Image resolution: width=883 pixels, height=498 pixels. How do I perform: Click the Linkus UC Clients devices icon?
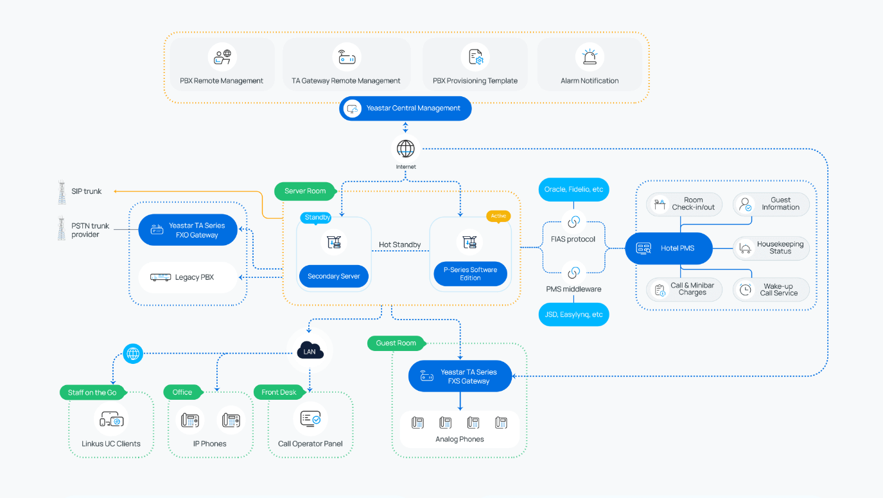[110, 420]
